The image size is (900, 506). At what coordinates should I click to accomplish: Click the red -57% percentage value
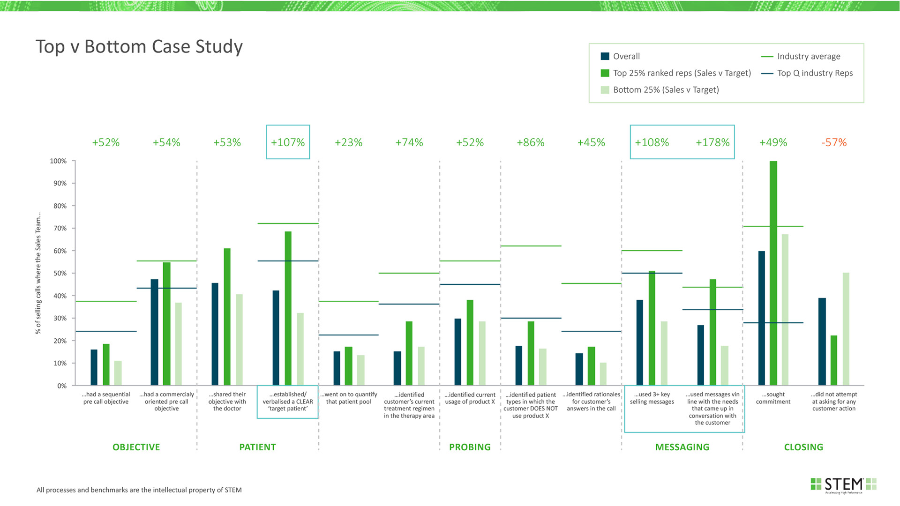834,142
